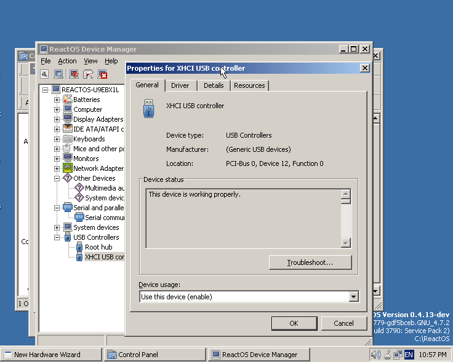The height and width of the screenshot is (362, 453).
Task: Click the Serial and parallel ports icon
Action: (x=68, y=207)
